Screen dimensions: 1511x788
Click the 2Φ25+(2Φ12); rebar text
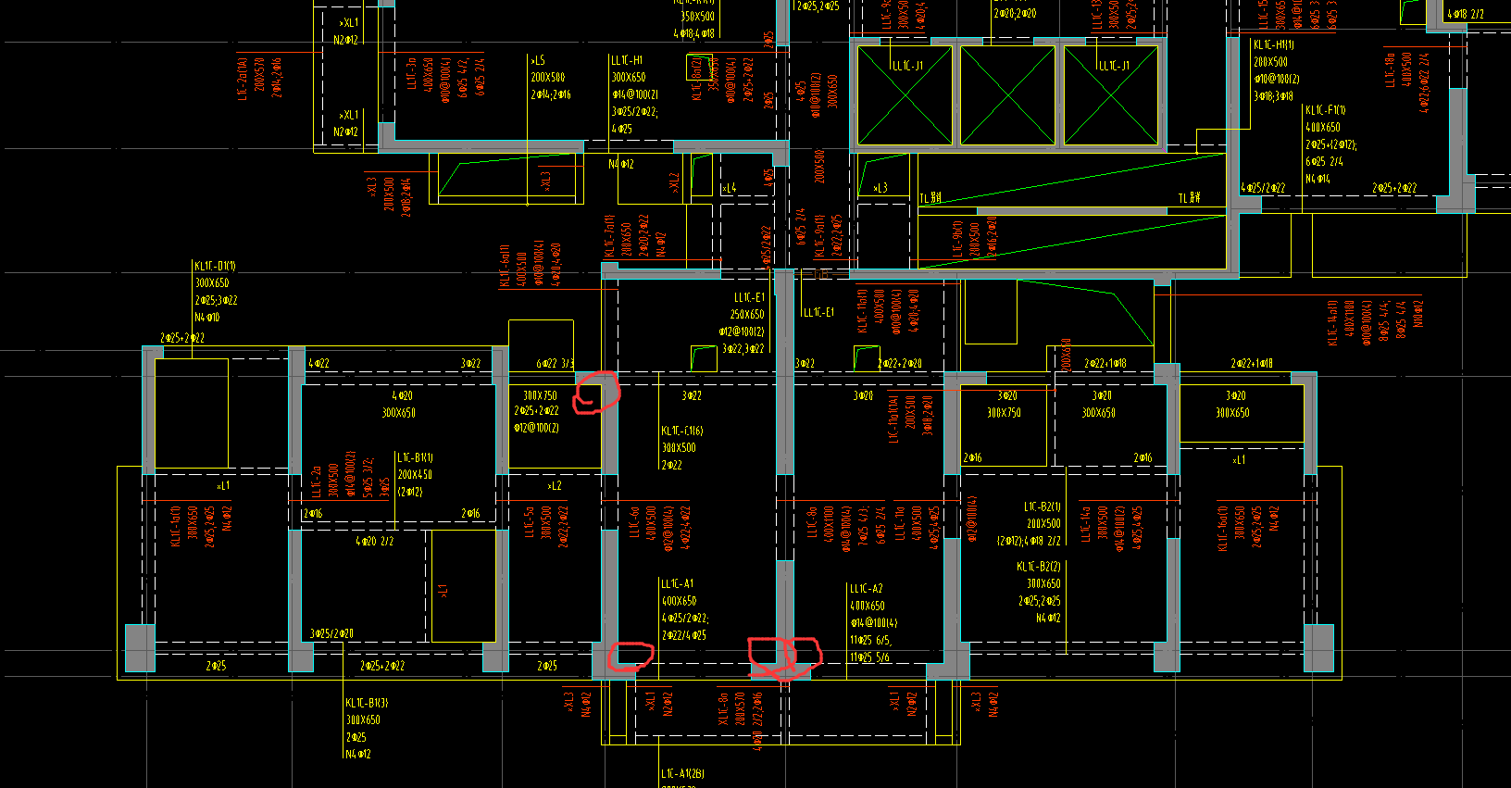1331,144
